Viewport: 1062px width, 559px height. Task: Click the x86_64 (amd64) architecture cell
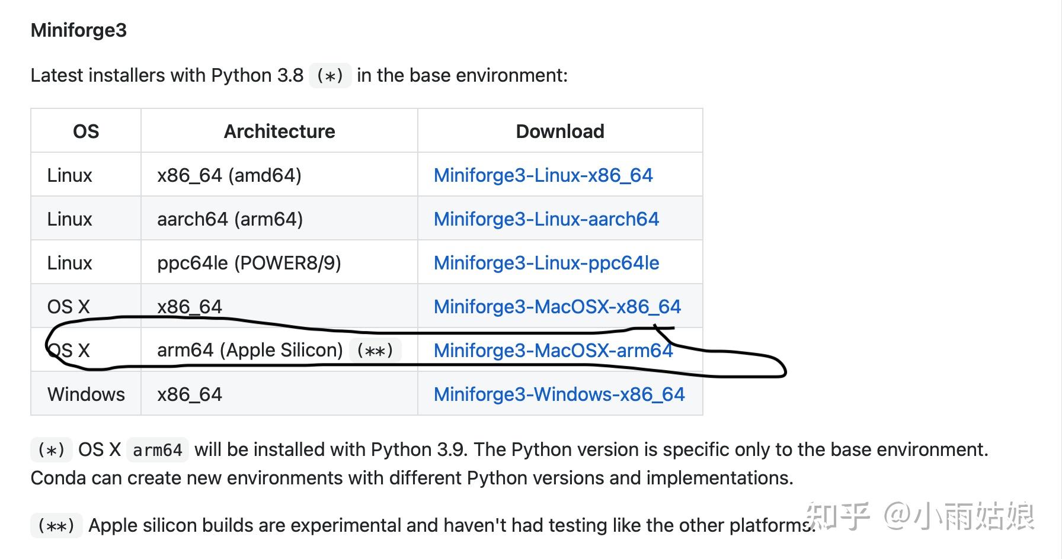229,175
